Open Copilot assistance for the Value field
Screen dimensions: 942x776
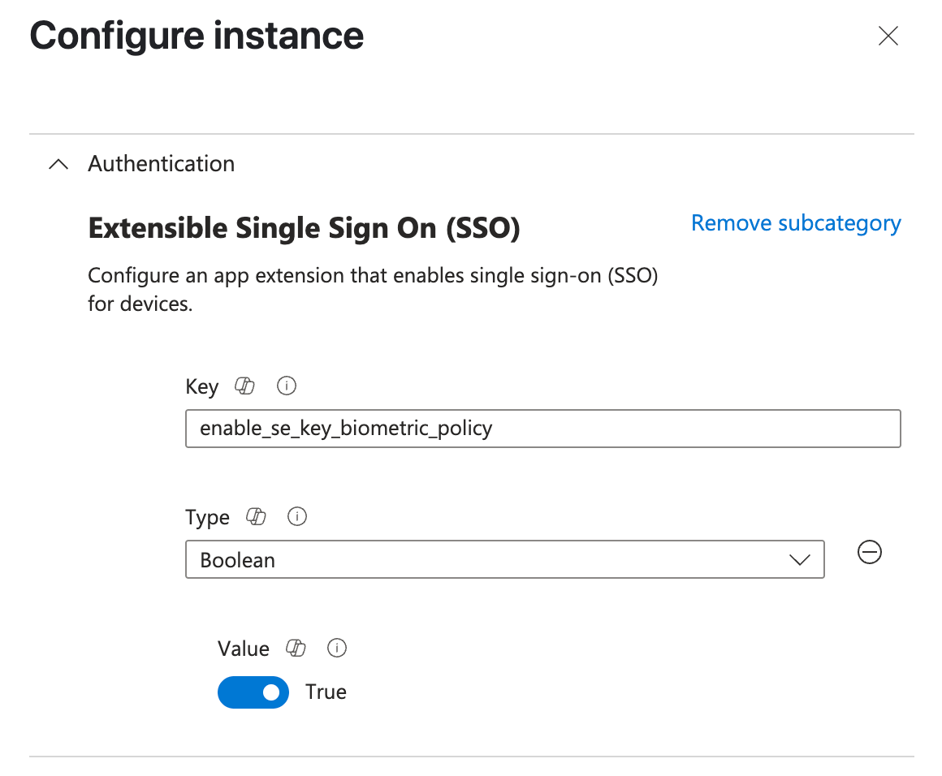click(x=296, y=648)
